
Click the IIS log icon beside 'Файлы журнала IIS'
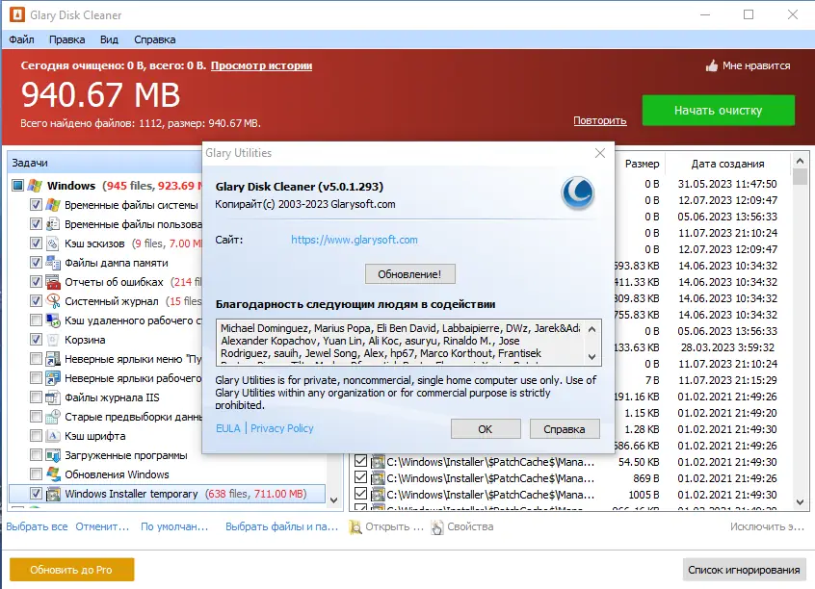click(53, 397)
